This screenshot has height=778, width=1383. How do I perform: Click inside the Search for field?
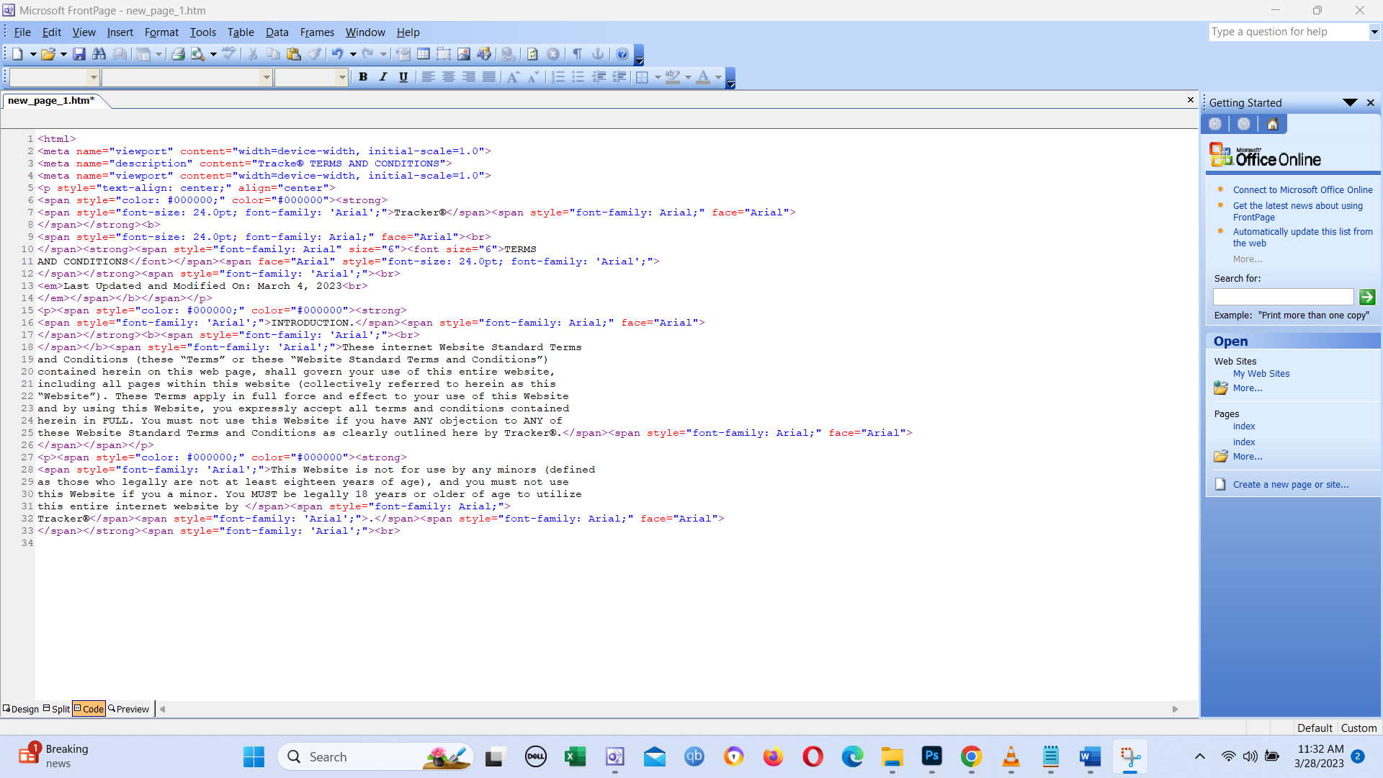1283,296
